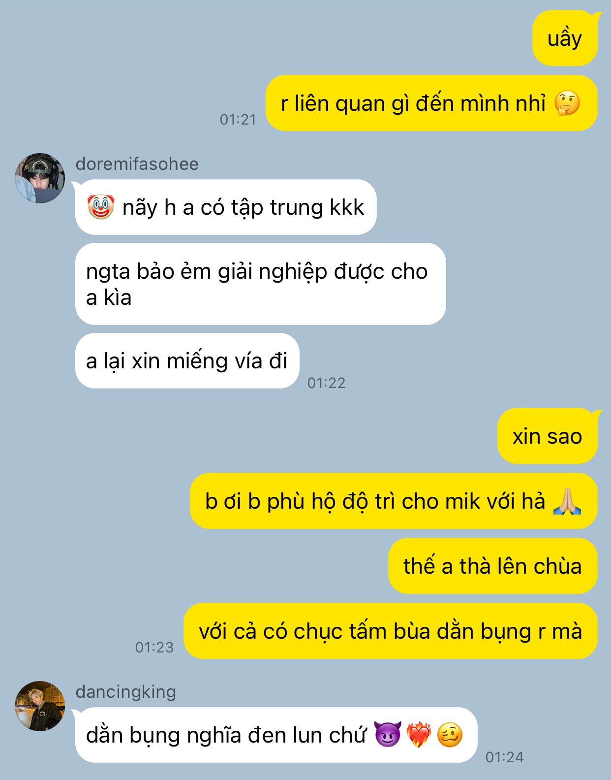The height and width of the screenshot is (780, 611).
Task: Tap the 'uầy' message bubble
Action: [x=565, y=38]
